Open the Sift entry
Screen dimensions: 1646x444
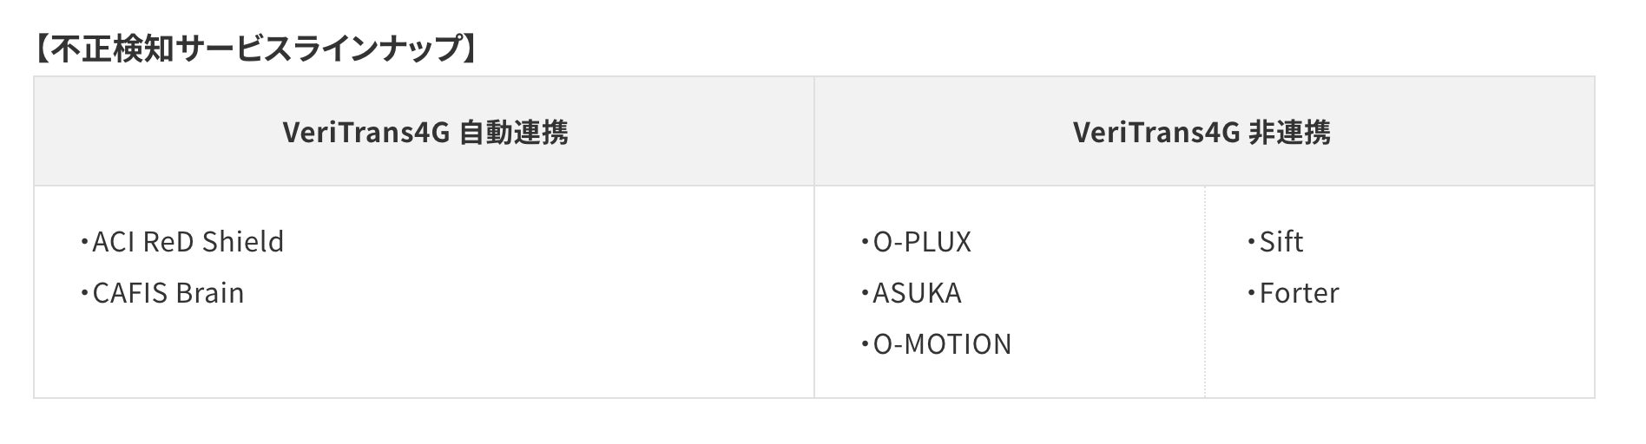coord(1281,241)
